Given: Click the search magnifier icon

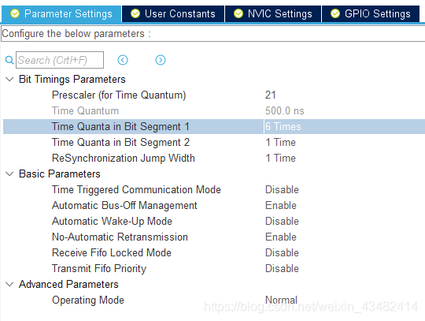Looking at the screenshot, I should coord(9,60).
